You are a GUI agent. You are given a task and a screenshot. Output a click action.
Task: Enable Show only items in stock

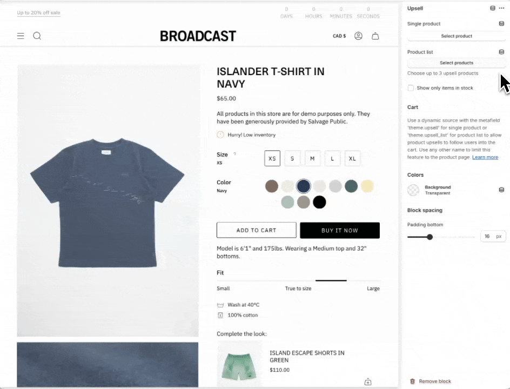pos(411,88)
